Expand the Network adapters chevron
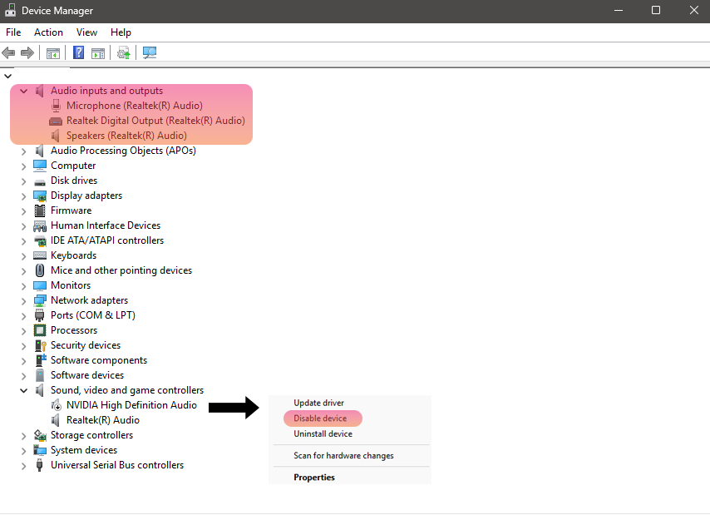 pos(23,300)
